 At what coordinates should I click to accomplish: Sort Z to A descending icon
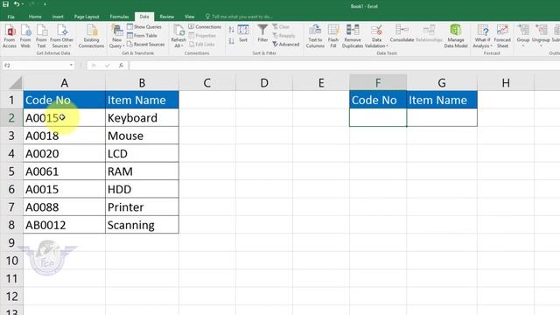pyautogui.click(x=231, y=41)
